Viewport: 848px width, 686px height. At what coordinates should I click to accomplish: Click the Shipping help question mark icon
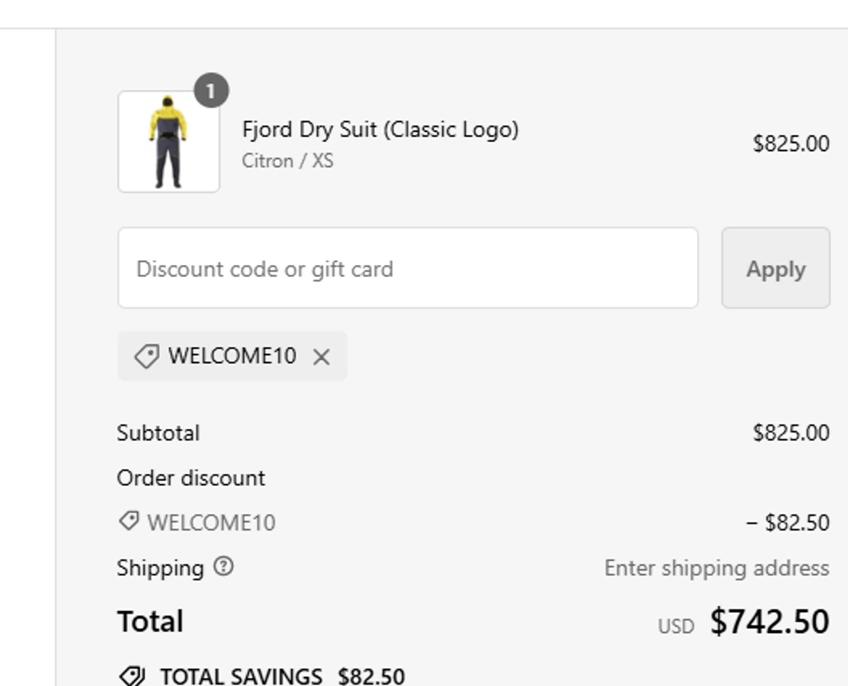point(223,566)
